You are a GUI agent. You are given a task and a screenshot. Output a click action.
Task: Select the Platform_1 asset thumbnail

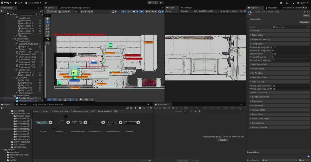130,123
